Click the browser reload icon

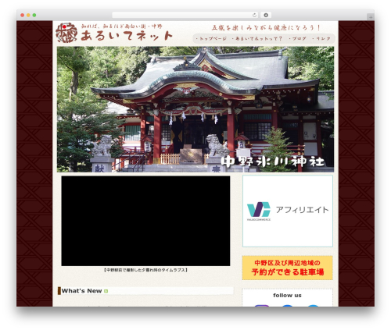coord(254,16)
